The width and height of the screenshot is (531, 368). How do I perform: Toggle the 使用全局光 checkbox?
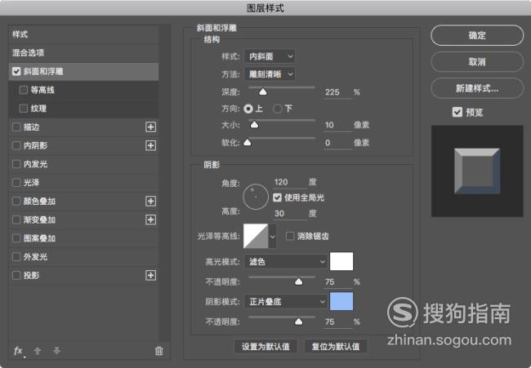pos(278,197)
